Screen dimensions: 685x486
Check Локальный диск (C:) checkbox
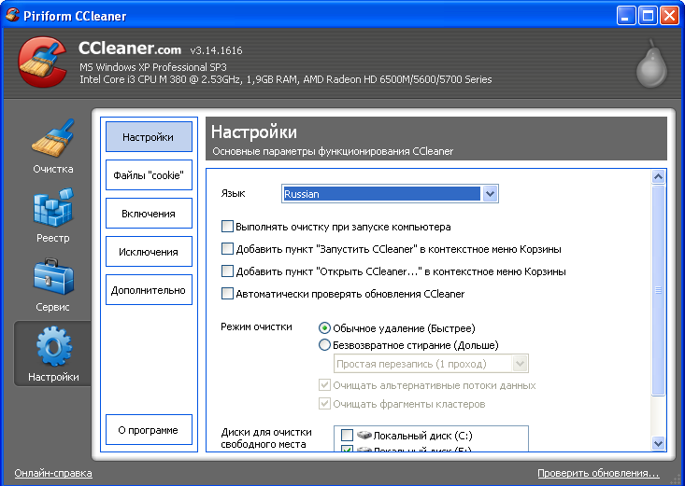coord(347,435)
